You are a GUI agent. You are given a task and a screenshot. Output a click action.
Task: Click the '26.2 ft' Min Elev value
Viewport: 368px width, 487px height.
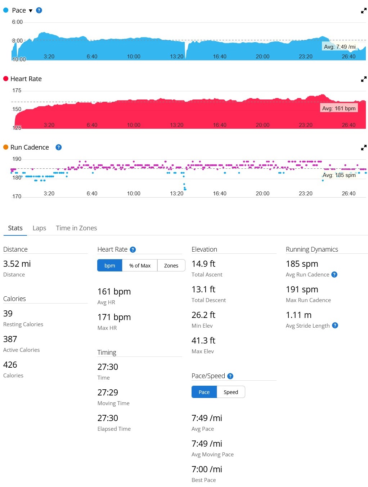coord(203,315)
